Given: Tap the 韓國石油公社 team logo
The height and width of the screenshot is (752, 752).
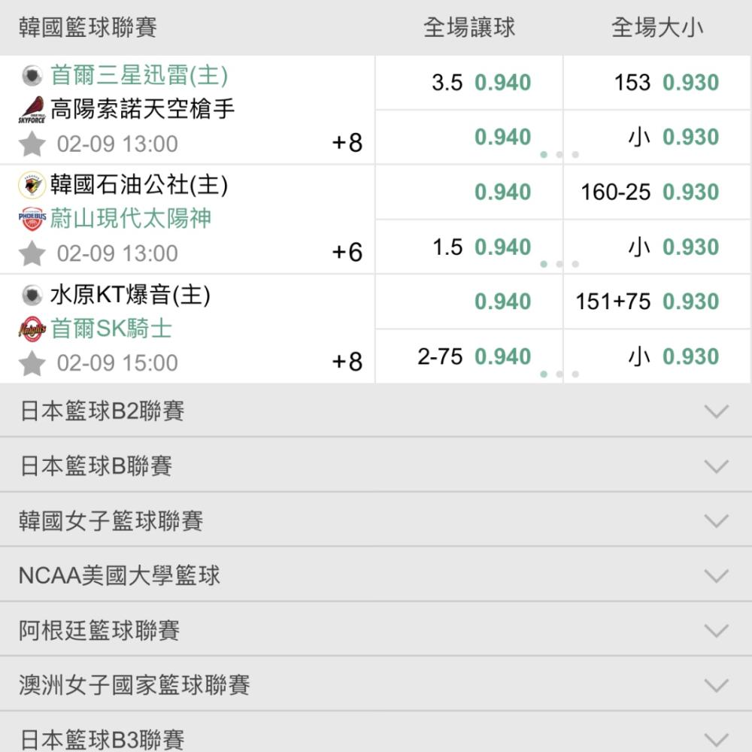Looking at the screenshot, I should pyautogui.click(x=32, y=185).
